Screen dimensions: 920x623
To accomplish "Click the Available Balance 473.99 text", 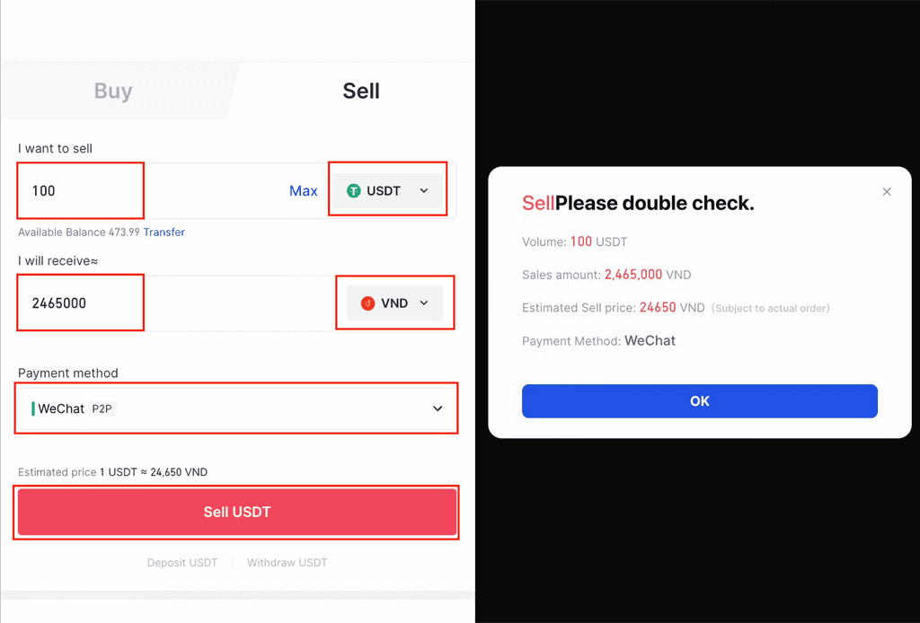I will pos(78,233).
